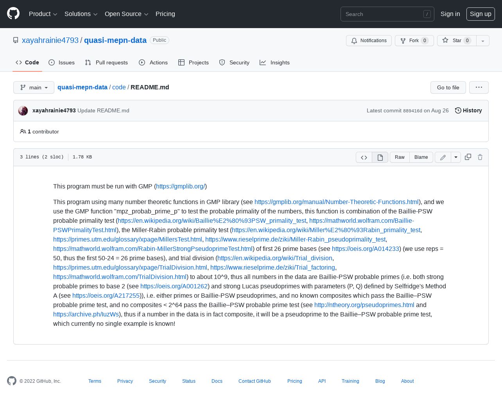This screenshot has width=502, height=405.
Task: Open the main branch selector dropdown
Action: [34, 87]
